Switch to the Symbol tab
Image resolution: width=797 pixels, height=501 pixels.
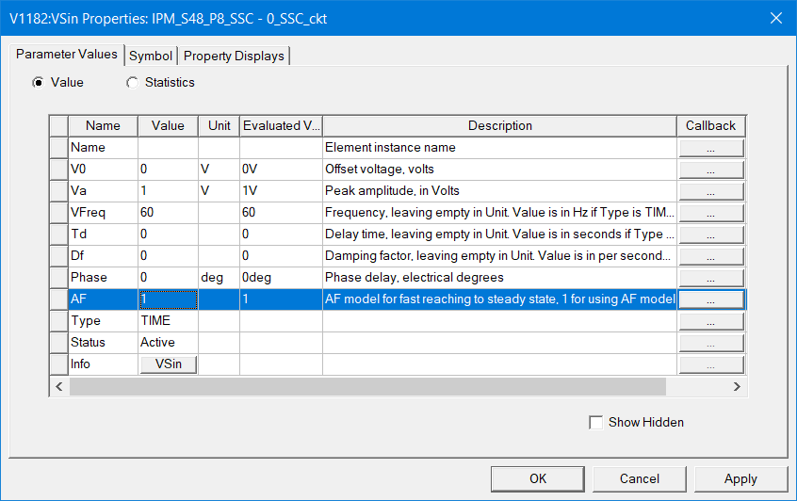pyautogui.click(x=151, y=56)
